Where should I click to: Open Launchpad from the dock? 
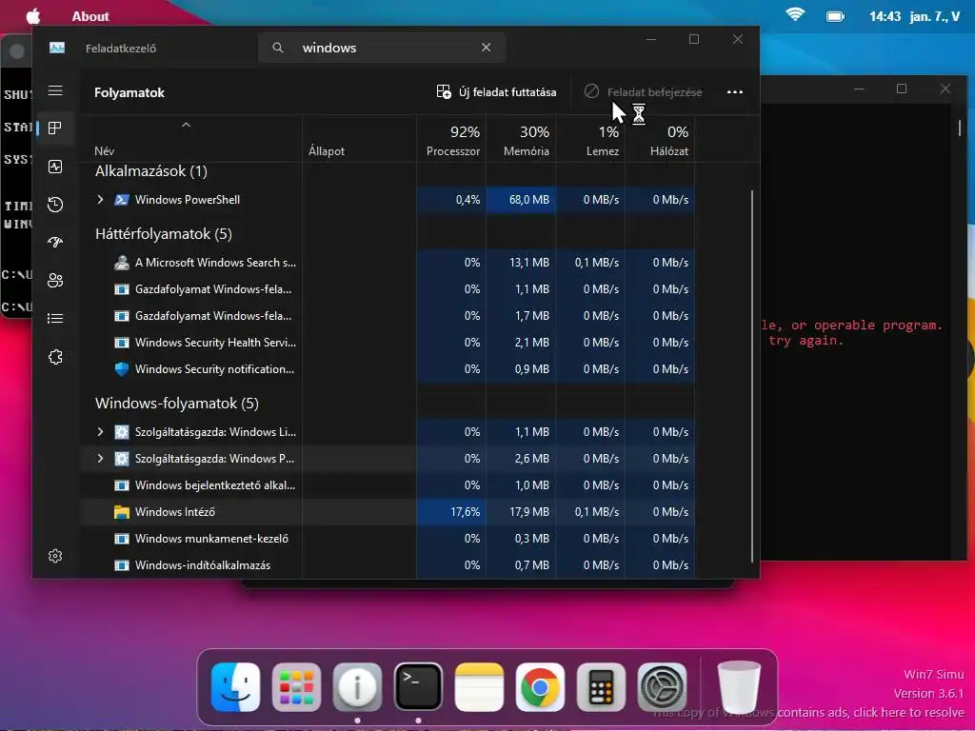point(297,687)
